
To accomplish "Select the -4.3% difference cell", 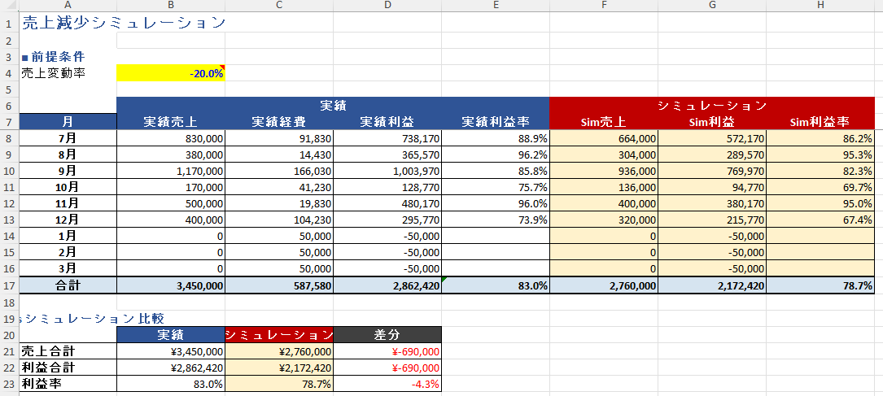I will point(387,384).
